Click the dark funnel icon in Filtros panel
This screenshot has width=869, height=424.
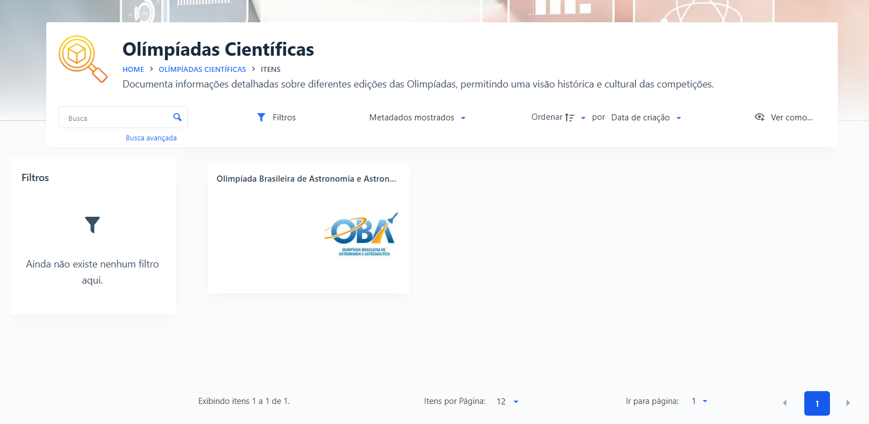click(93, 225)
